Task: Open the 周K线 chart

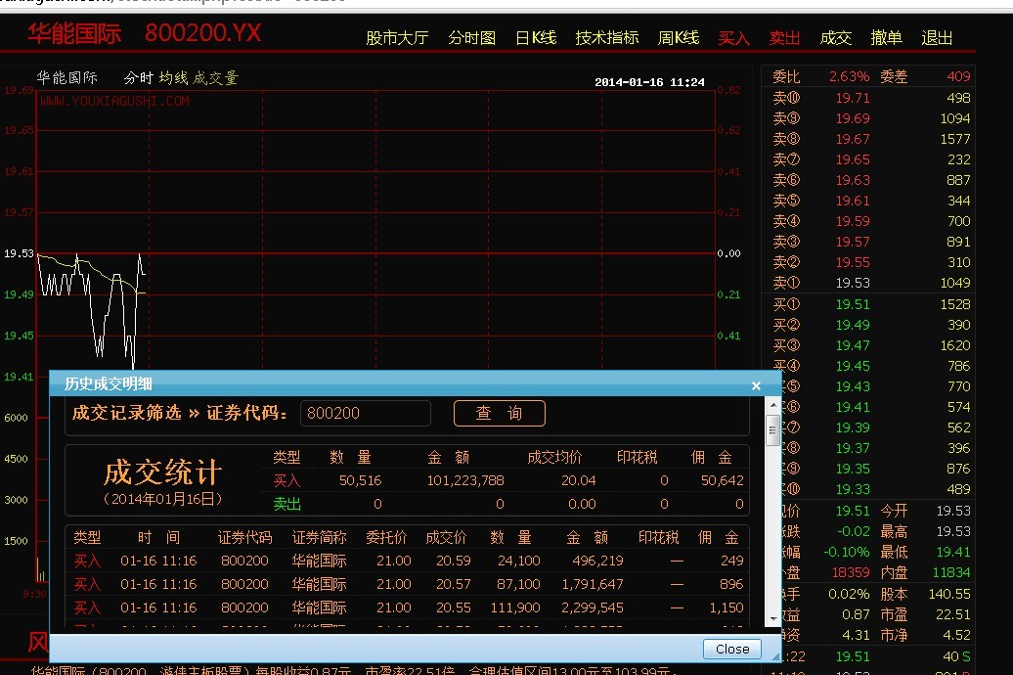Action: (678, 37)
